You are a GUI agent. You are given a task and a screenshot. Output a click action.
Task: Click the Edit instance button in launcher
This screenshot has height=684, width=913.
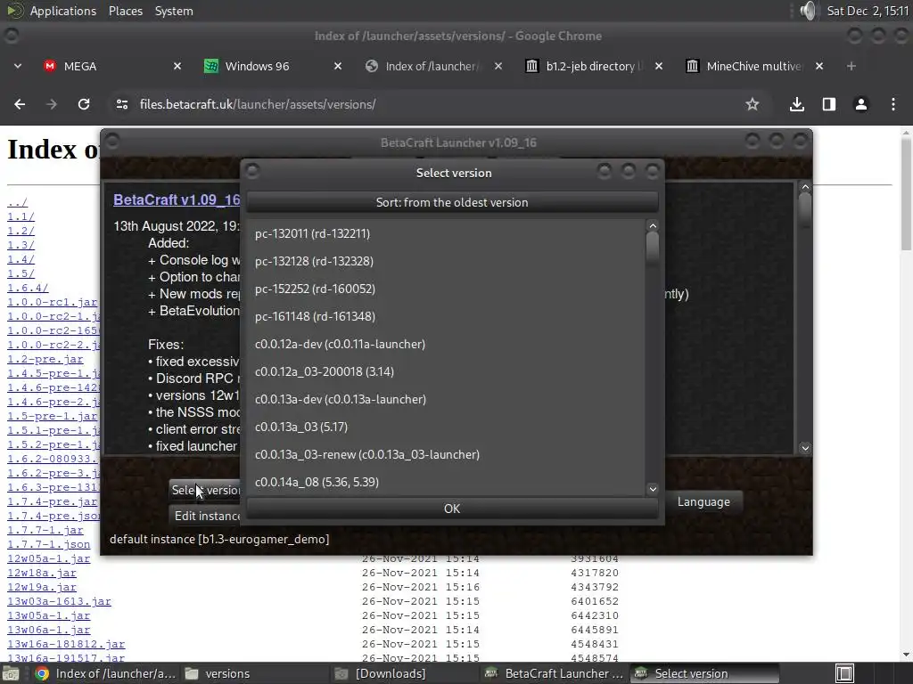[x=205, y=516]
